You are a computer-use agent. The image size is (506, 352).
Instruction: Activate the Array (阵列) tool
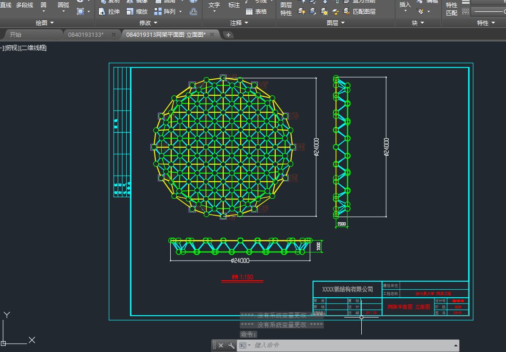[x=165, y=11]
